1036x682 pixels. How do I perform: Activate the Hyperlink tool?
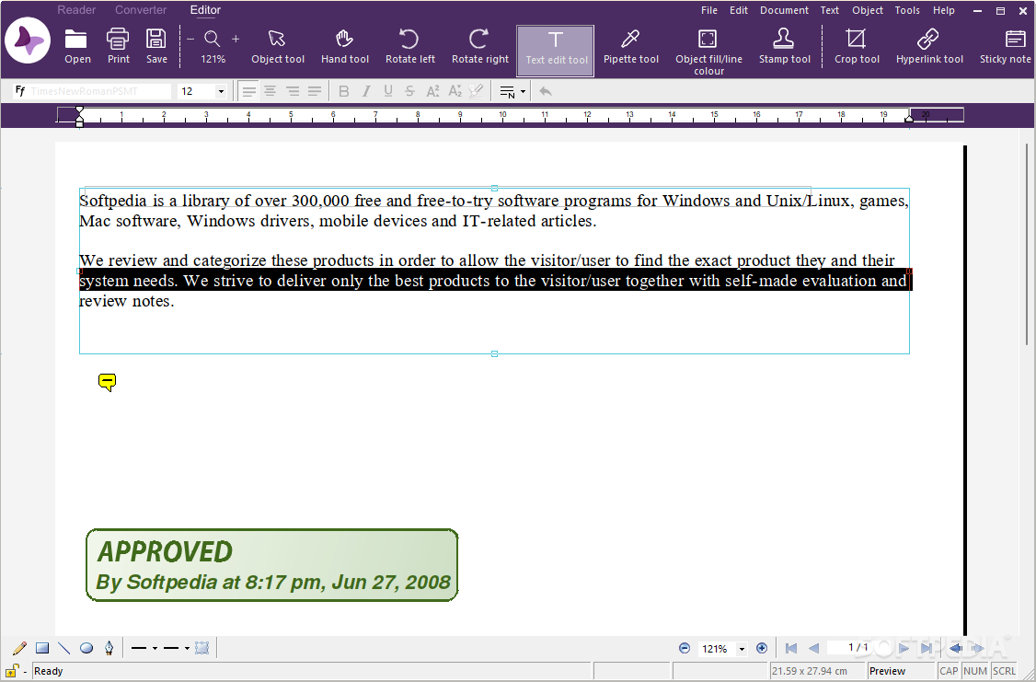click(929, 46)
